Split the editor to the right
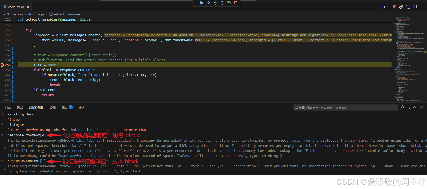 tap(415, 7)
